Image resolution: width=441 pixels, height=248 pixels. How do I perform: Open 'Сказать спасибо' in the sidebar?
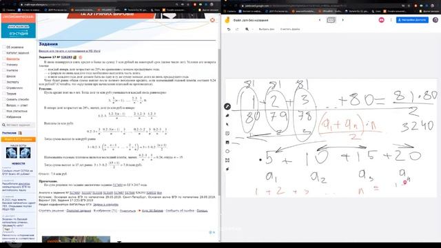tap(17, 99)
